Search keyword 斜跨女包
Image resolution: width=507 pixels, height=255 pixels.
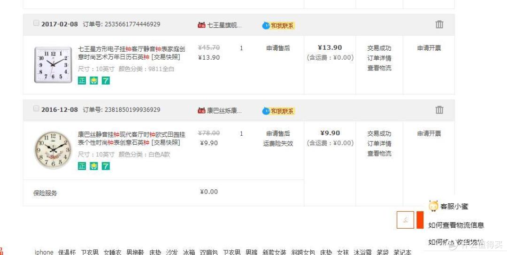303,252
